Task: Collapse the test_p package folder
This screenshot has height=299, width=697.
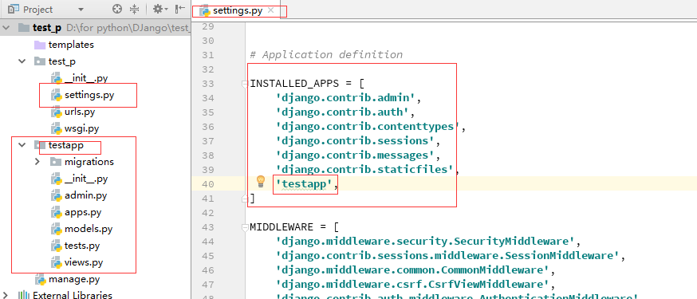Action: coord(22,61)
